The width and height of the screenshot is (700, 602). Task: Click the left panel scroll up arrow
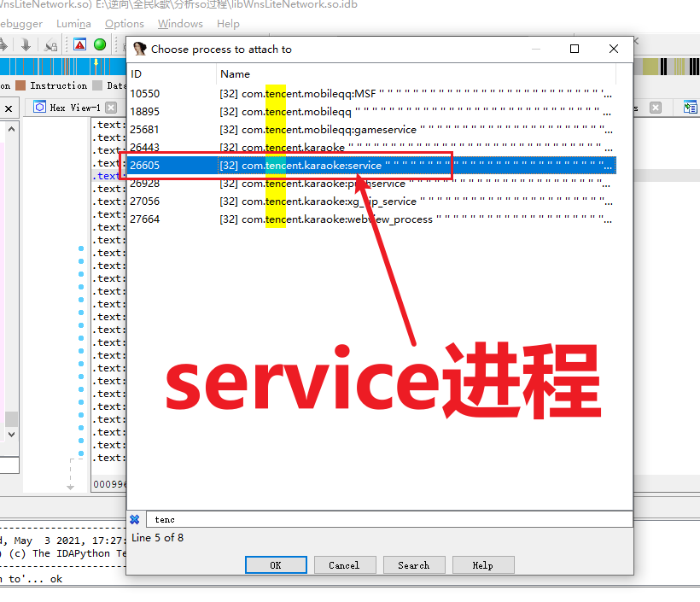pos(12,129)
